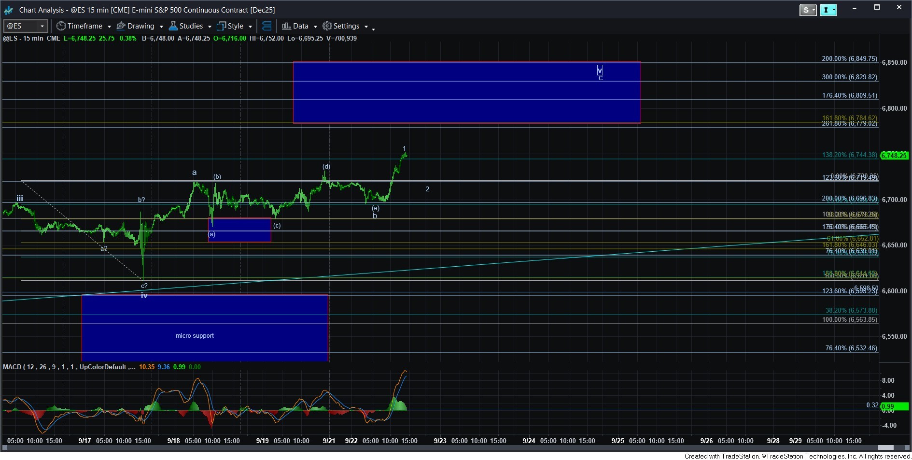
Task: Click the Studies flask icon
Action: tap(173, 26)
